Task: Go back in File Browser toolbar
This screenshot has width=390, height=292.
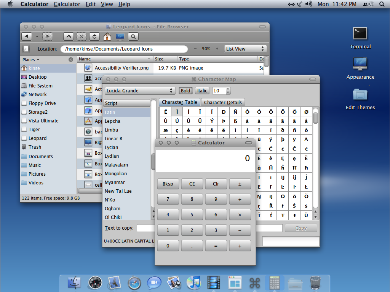Action: 27,36
